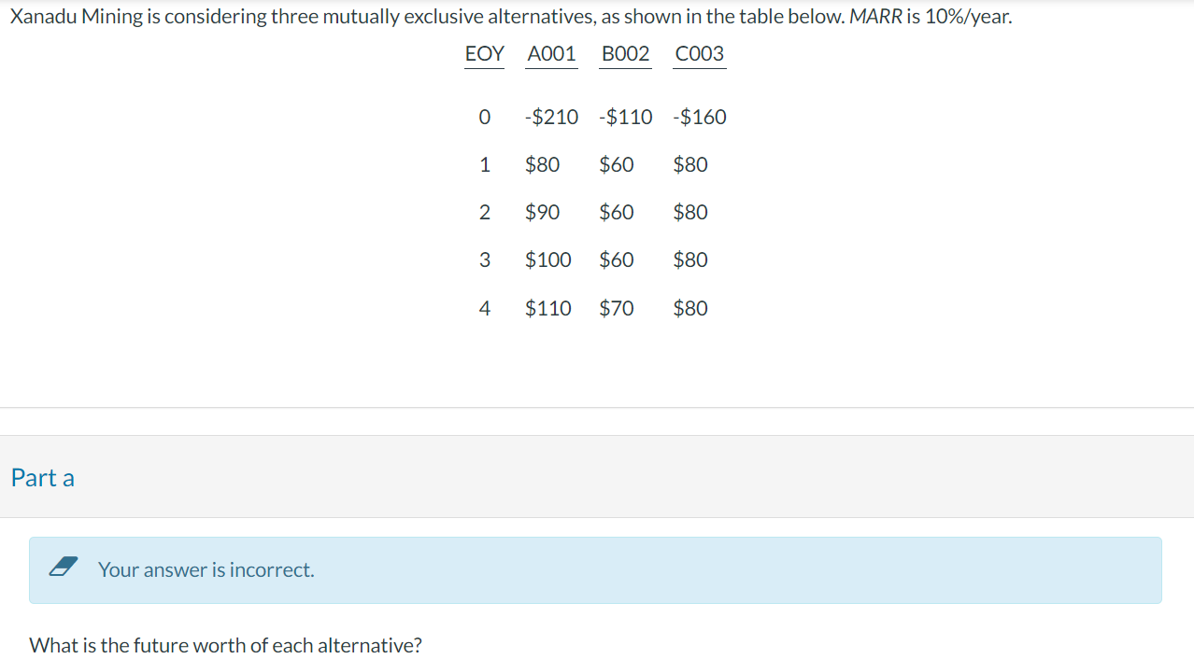Screen dimensions: 1194x659
Task: Click the C003 $80 value in year 4
Action: point(690,308)
